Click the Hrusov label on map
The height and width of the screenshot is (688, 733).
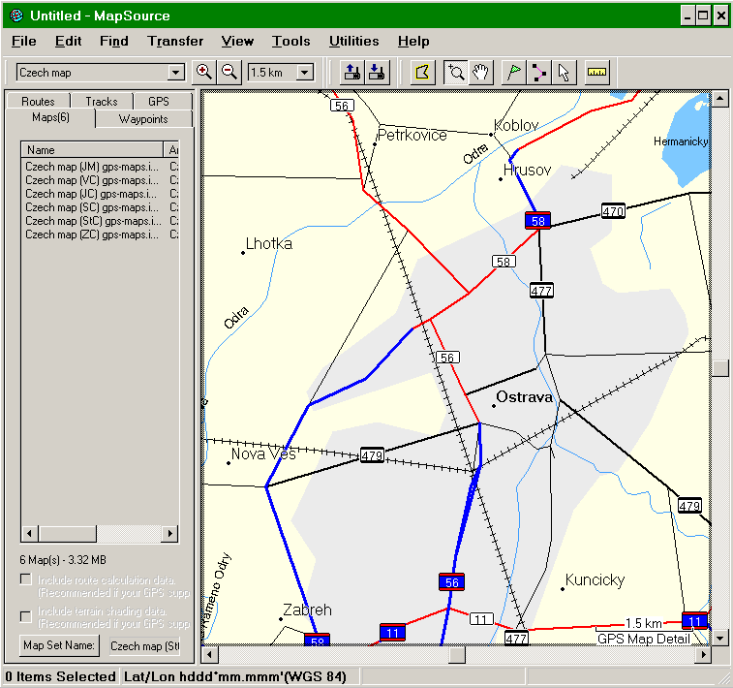point(527,171)
